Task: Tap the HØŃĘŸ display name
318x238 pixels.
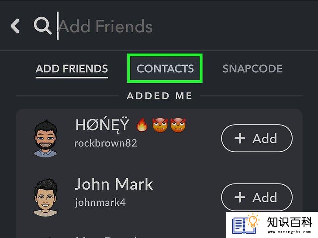Action: 102,125
